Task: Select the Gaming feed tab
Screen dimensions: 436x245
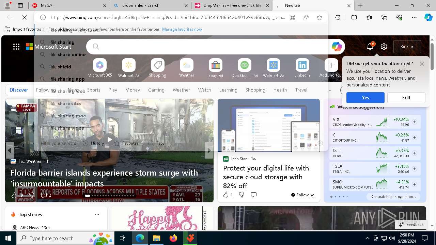Action: click(156, 90)
